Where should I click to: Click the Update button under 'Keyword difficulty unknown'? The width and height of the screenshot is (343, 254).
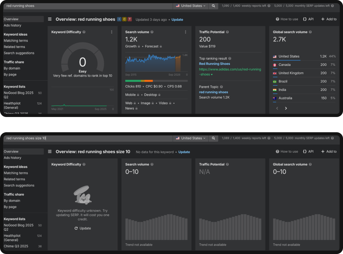coord(83,228)
